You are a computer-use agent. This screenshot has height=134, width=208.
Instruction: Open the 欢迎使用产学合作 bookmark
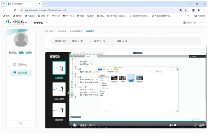click(139, 16)
